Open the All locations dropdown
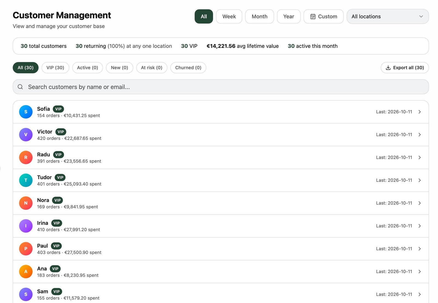Viewport: 438px width, 303px height. click(x=388, y=16)
